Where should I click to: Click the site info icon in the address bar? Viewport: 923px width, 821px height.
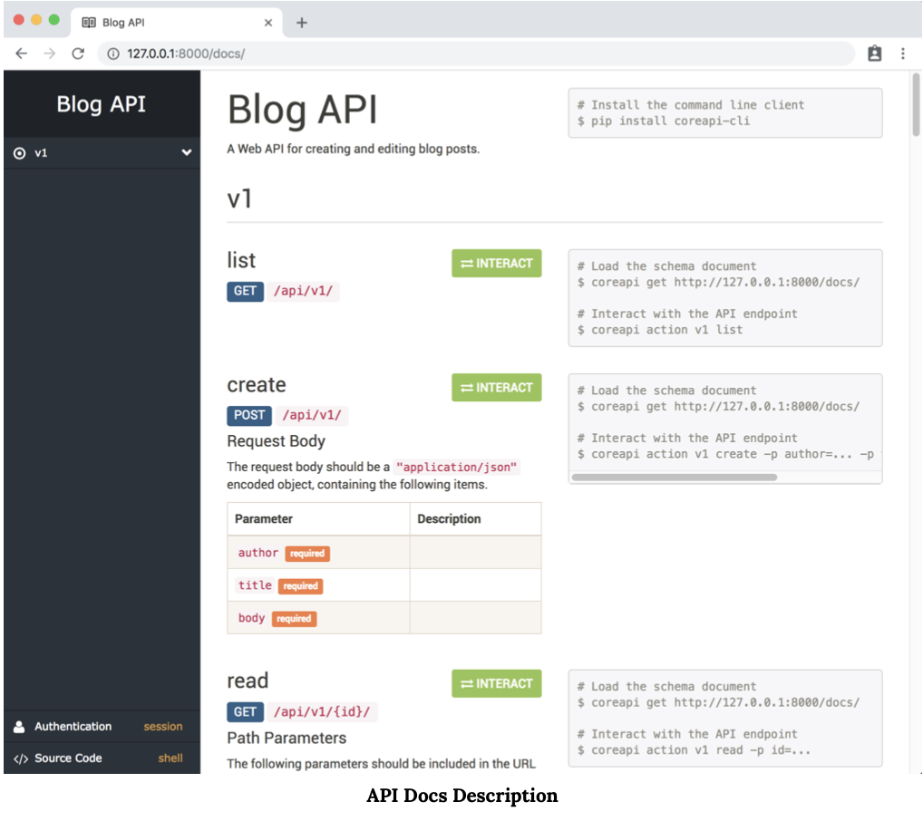click(x=113, y=53)
